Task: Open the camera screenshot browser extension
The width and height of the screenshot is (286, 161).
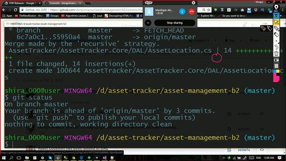Action: tap(242, 10)
